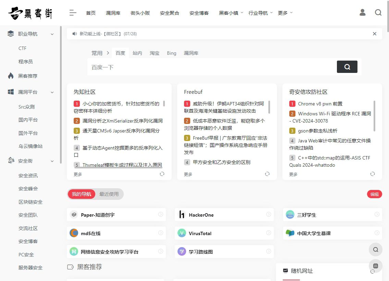The width and height of the screenshot is (389, 281).
Task: Submit search with the dark search button
Action: (347, 67)
